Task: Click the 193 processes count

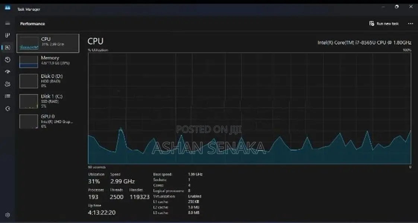Action: 93,197
